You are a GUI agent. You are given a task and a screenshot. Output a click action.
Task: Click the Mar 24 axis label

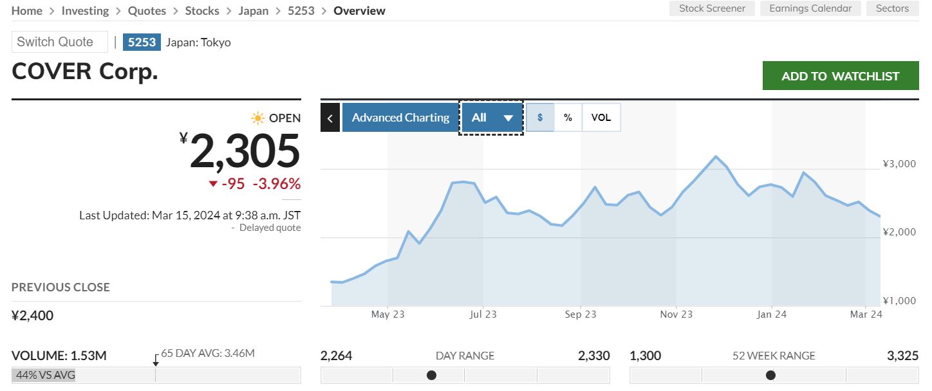point(866,314)
